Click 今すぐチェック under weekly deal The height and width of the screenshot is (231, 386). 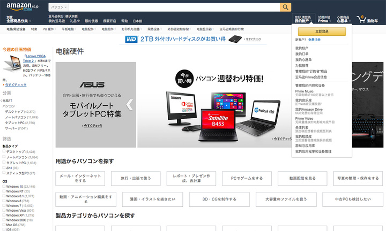(x=16, y=84)
